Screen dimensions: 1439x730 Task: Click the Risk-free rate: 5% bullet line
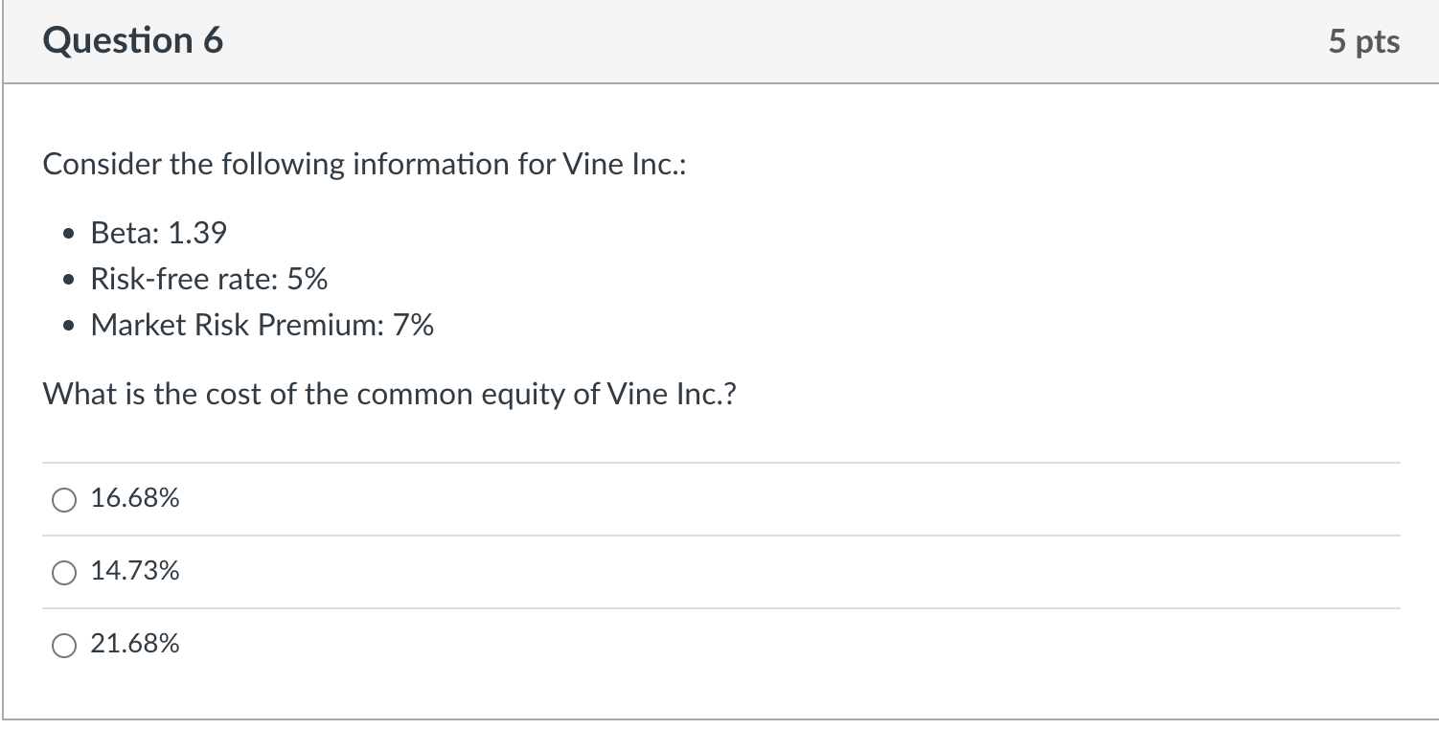[209, 279]
